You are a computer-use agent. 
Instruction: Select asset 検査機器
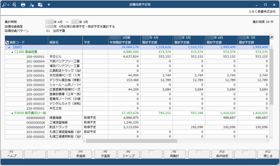click(55, 118)
